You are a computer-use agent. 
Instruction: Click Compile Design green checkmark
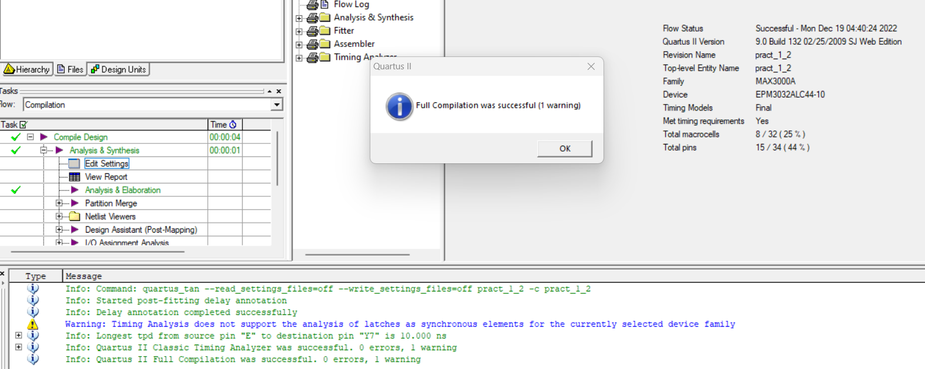[x=16, y=137]
